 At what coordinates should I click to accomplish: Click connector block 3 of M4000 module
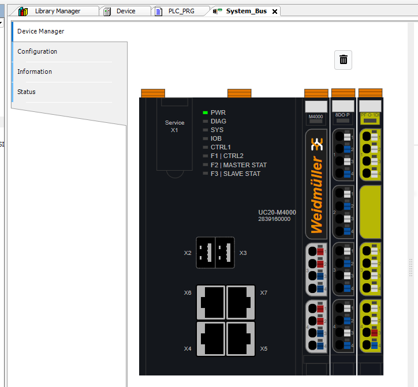click(316, 269)
